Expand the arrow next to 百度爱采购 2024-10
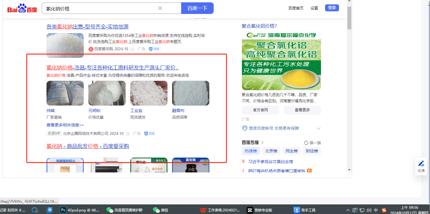The height and width of the screenshot is (214, 430). coord(133,49)
